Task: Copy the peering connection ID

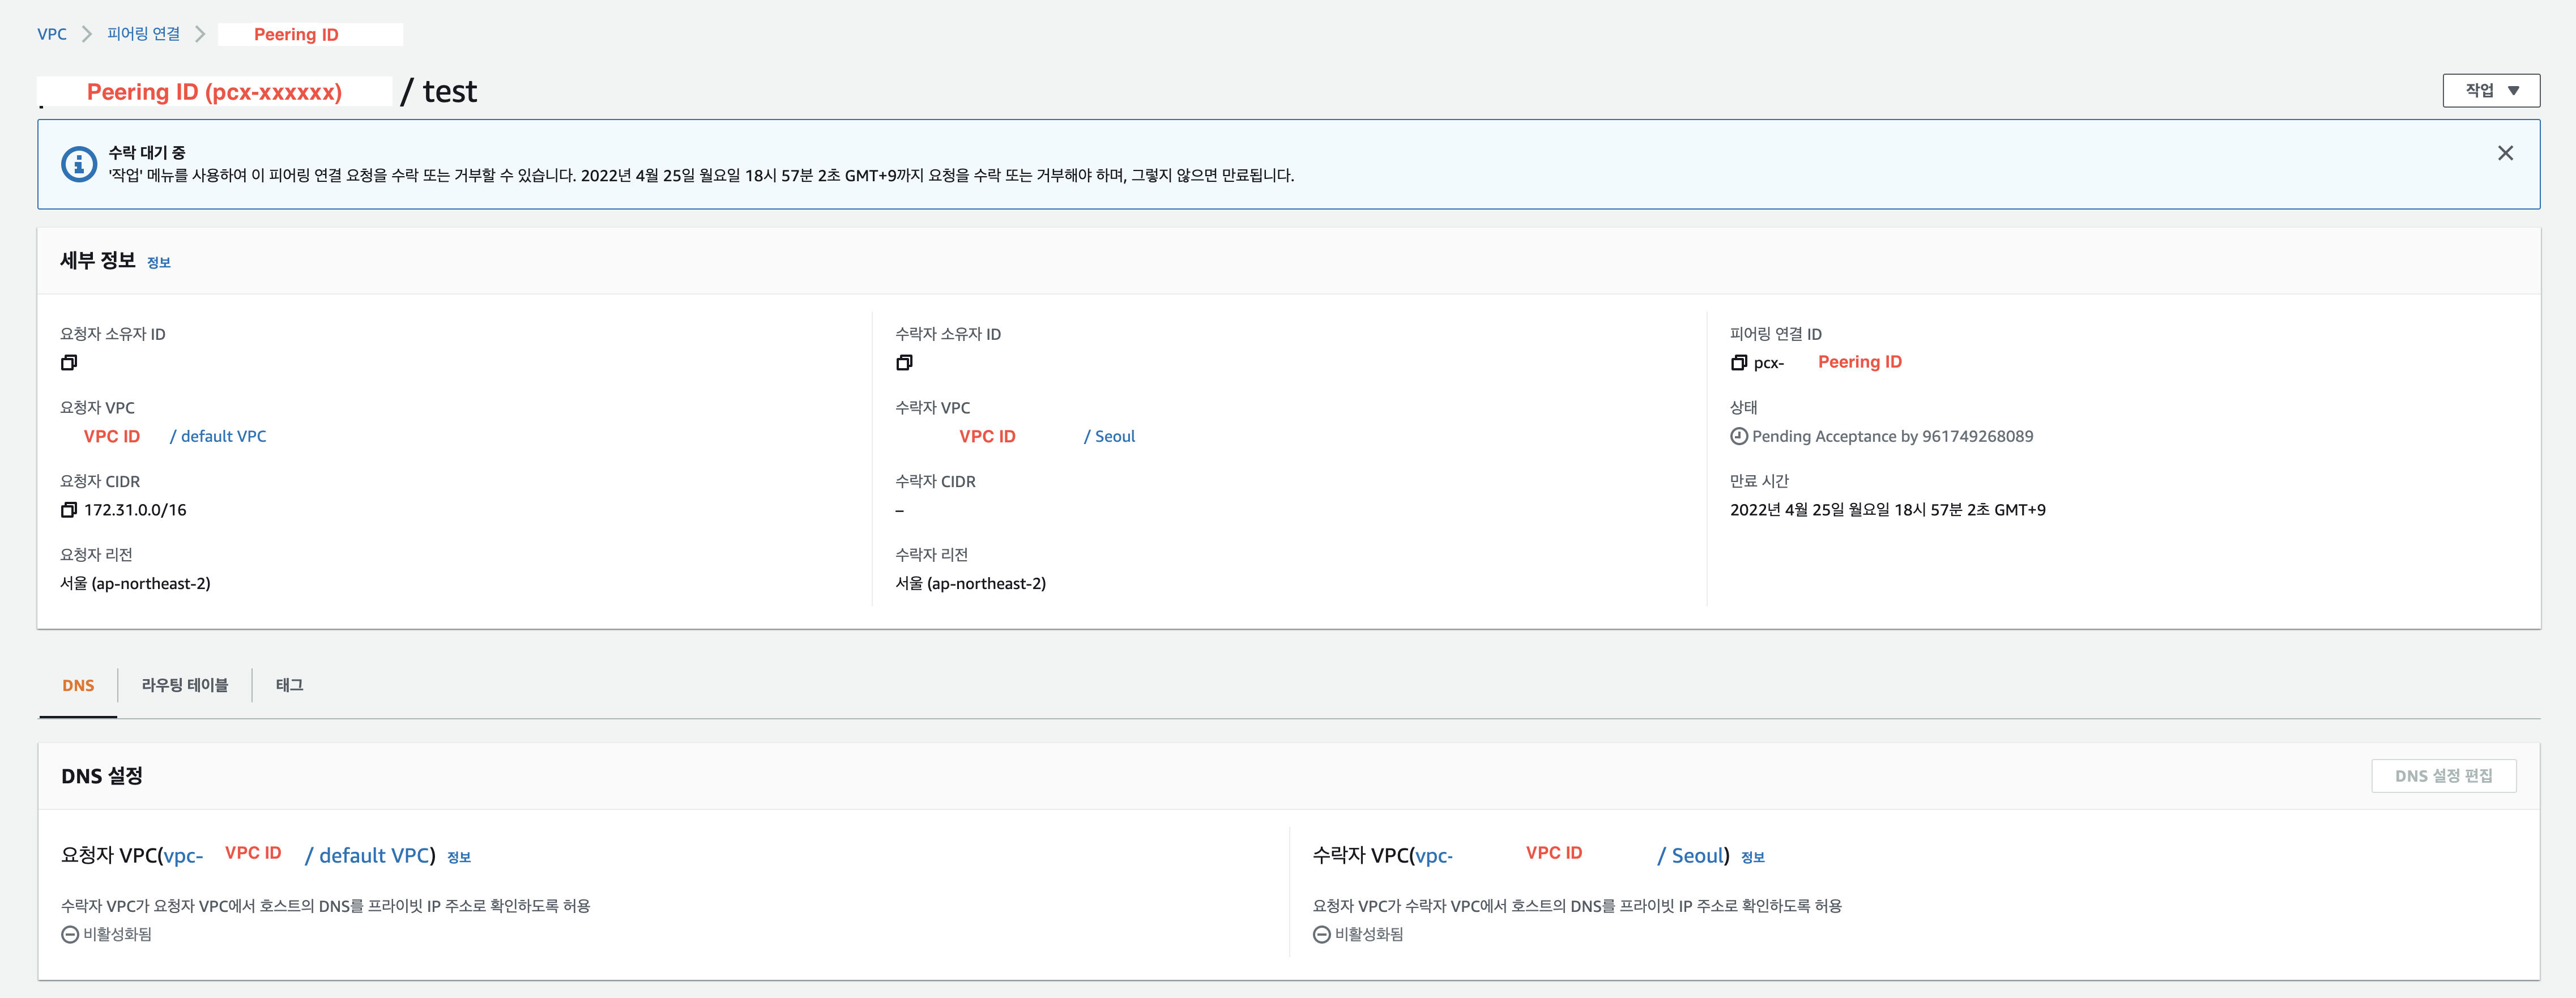Action: [1738, 362]
